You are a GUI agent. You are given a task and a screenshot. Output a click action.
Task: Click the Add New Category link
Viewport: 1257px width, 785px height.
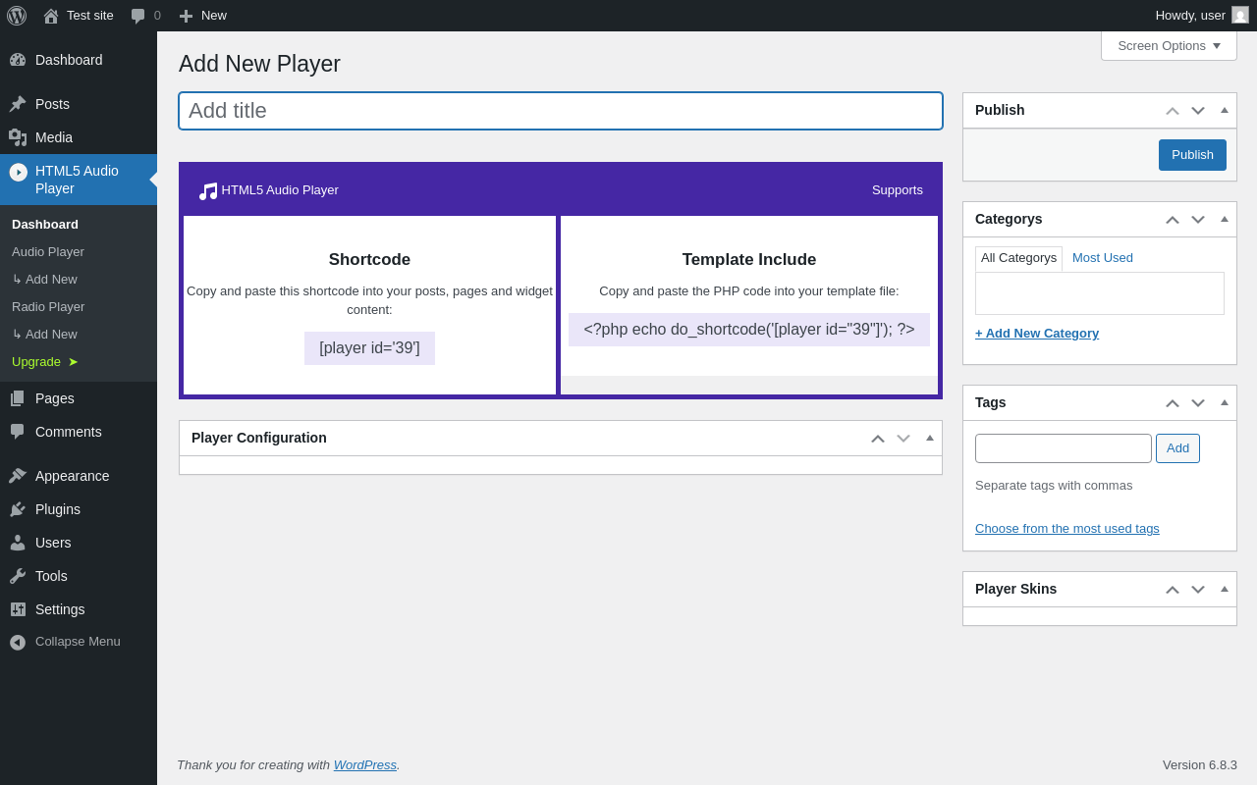click(x=1037, y=334)
